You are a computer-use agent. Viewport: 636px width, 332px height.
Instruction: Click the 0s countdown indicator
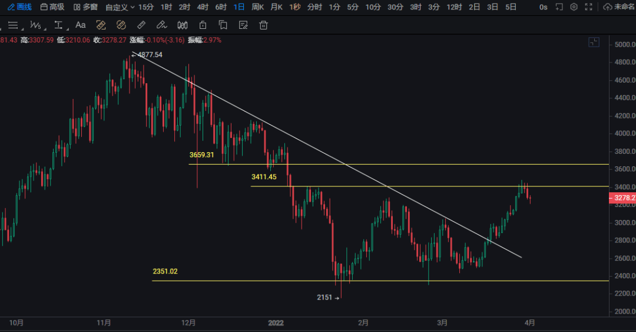(544, 7)
